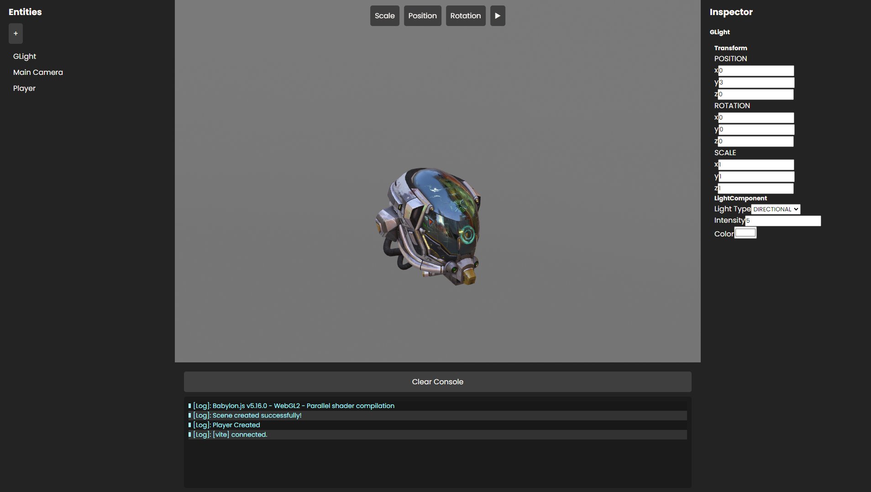This screenshot has height=492, width=871.
Task: Click the 'Light Type' label
Action: [x=732, y=209]
